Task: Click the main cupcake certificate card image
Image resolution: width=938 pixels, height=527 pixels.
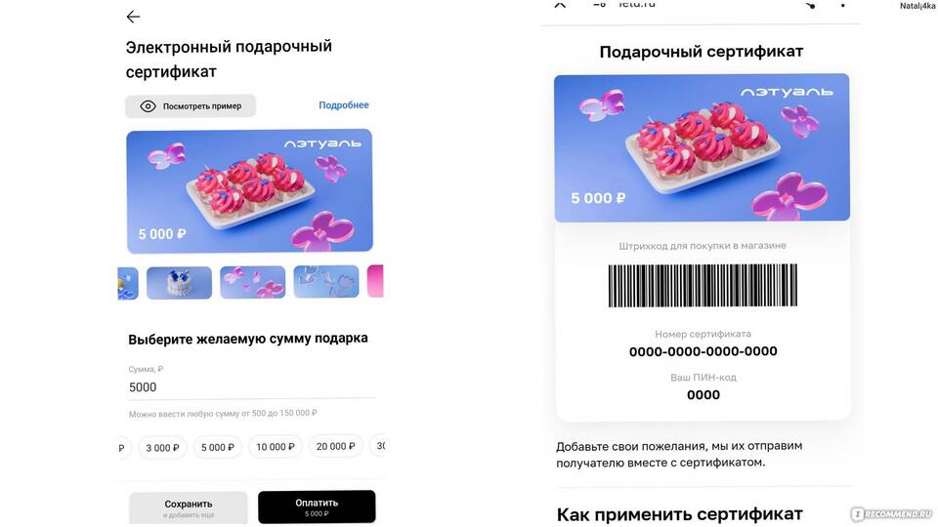Action: point(249,191)
